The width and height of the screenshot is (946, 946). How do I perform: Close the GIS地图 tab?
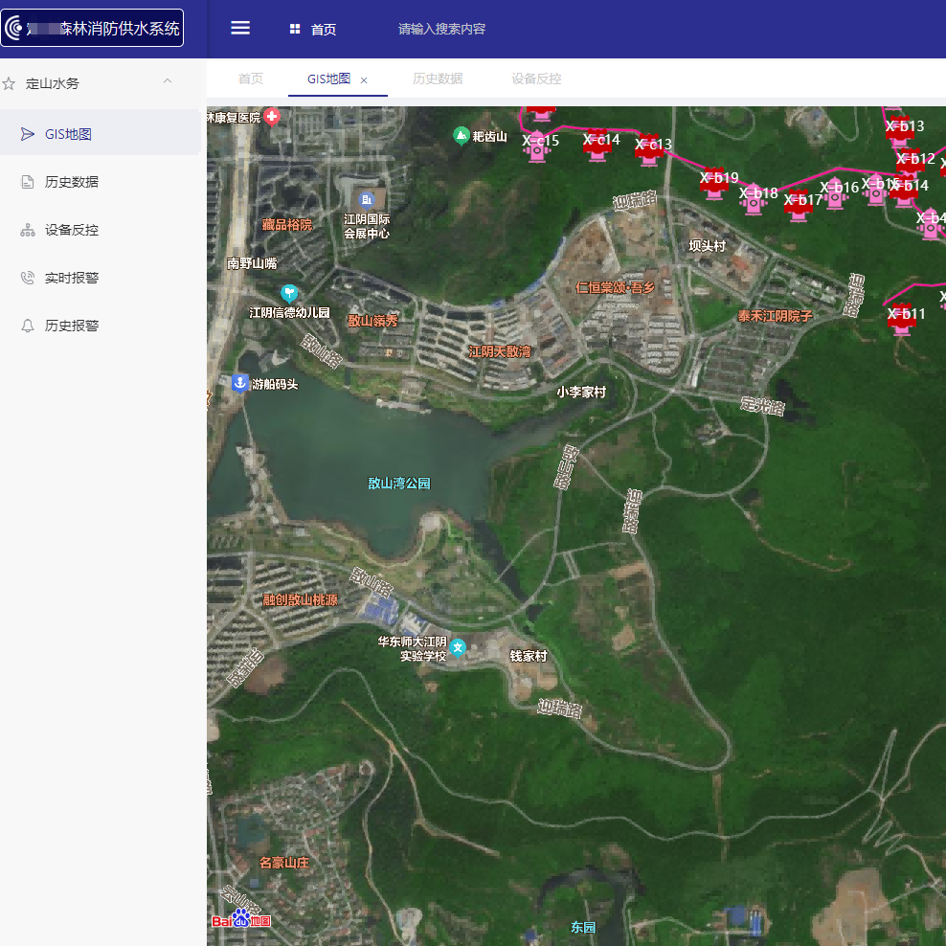[x=364, y=80]
